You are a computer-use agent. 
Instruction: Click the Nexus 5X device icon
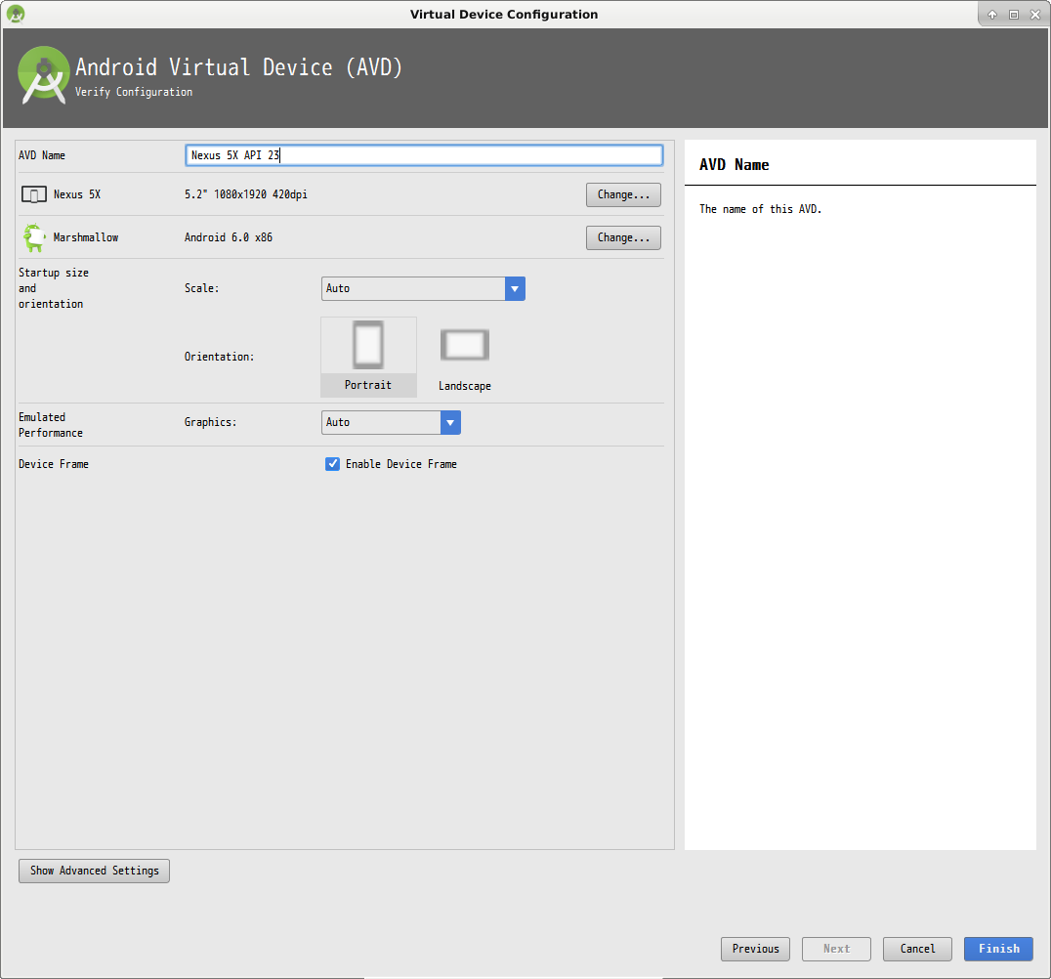click(x=34, y=195)
